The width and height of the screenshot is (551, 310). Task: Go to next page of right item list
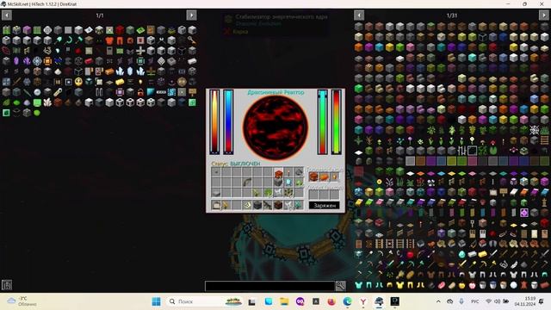543,15
